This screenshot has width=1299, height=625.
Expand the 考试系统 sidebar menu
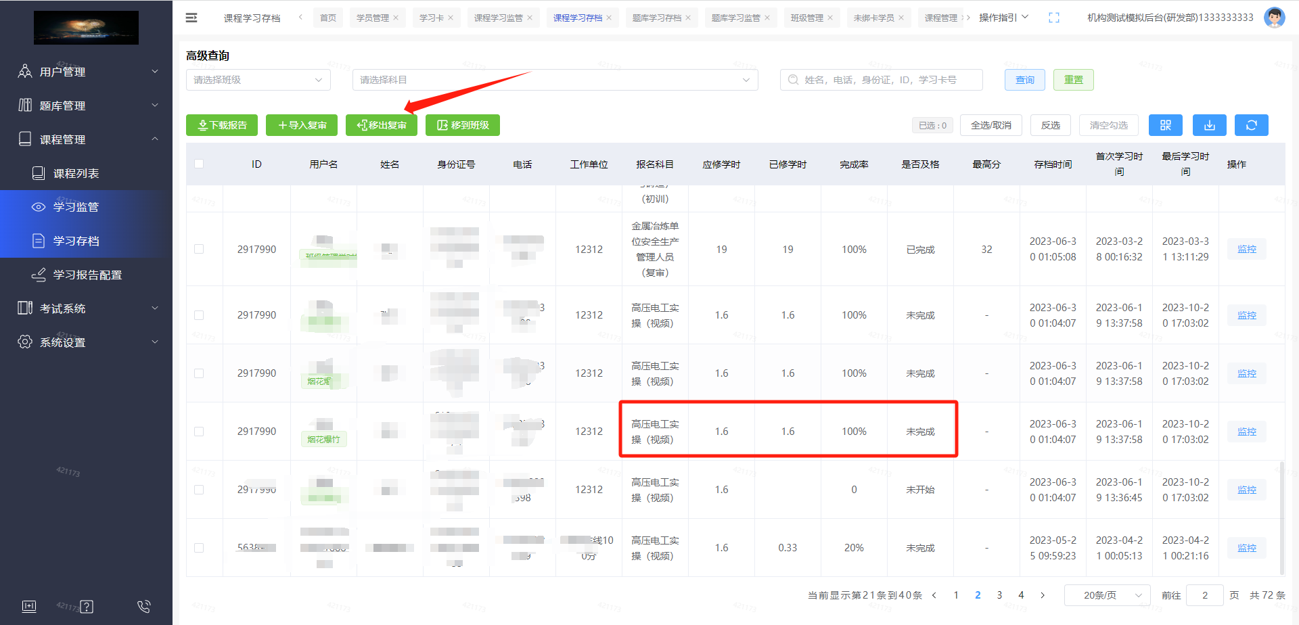pos(87,308)
